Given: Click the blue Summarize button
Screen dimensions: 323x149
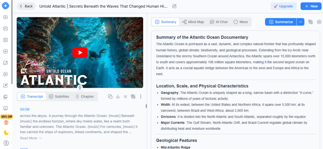Looking at the screenshot, I should click(281, 22).
